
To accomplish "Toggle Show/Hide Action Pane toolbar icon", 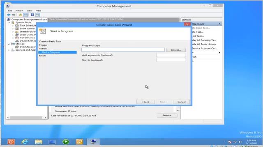I will tap(37, 15).
